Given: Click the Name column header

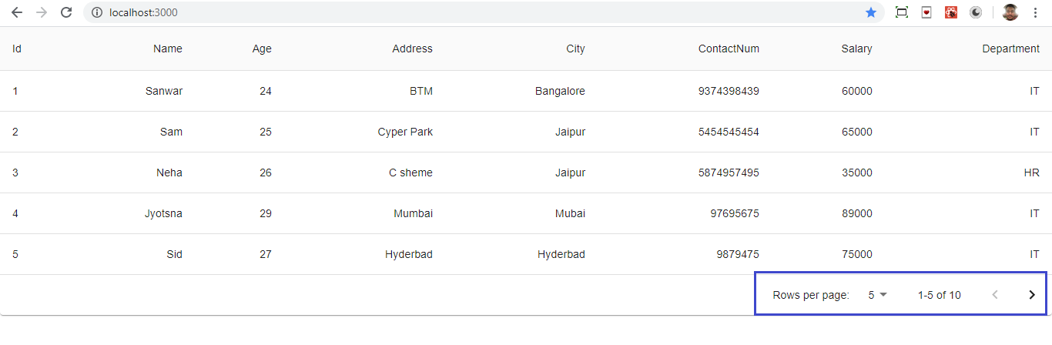Looking at the screenshot, I should point(168,49).
